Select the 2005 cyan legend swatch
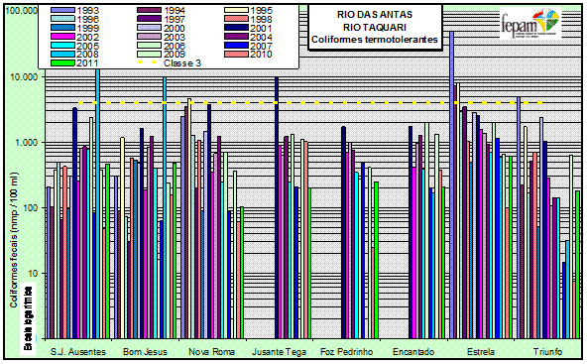 tap(62, 46)
